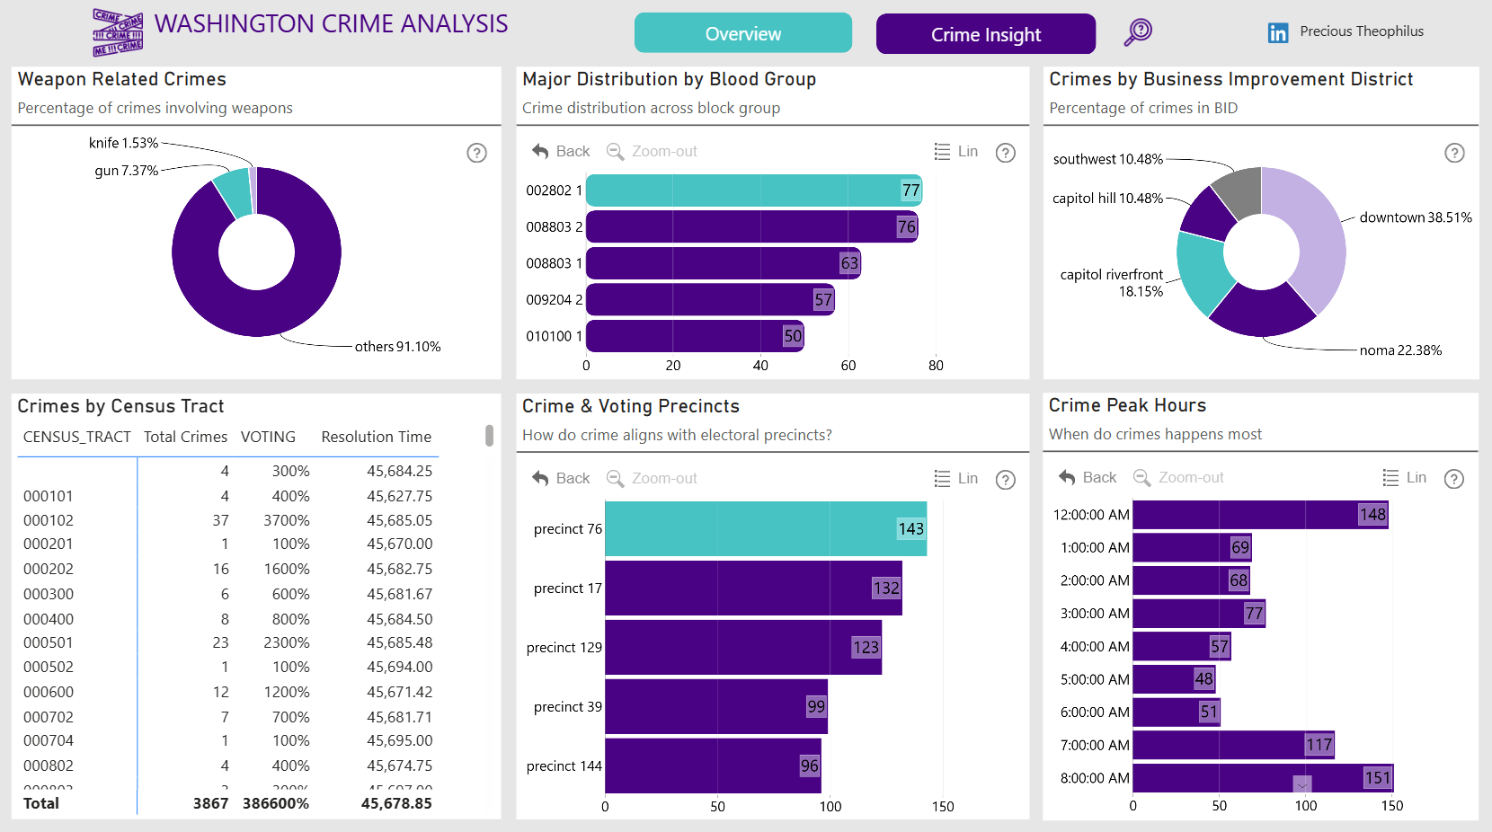
Task: Select the precinct 17 bar showing 132
Action: pos(753,589)
